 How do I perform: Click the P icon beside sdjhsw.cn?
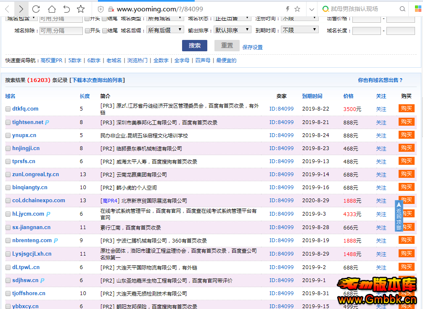pos(42,280)
